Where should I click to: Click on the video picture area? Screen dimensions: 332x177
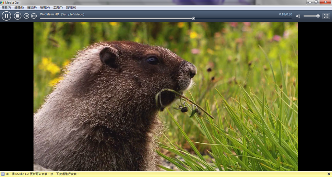pyautogui.click(x=166, y=96)
